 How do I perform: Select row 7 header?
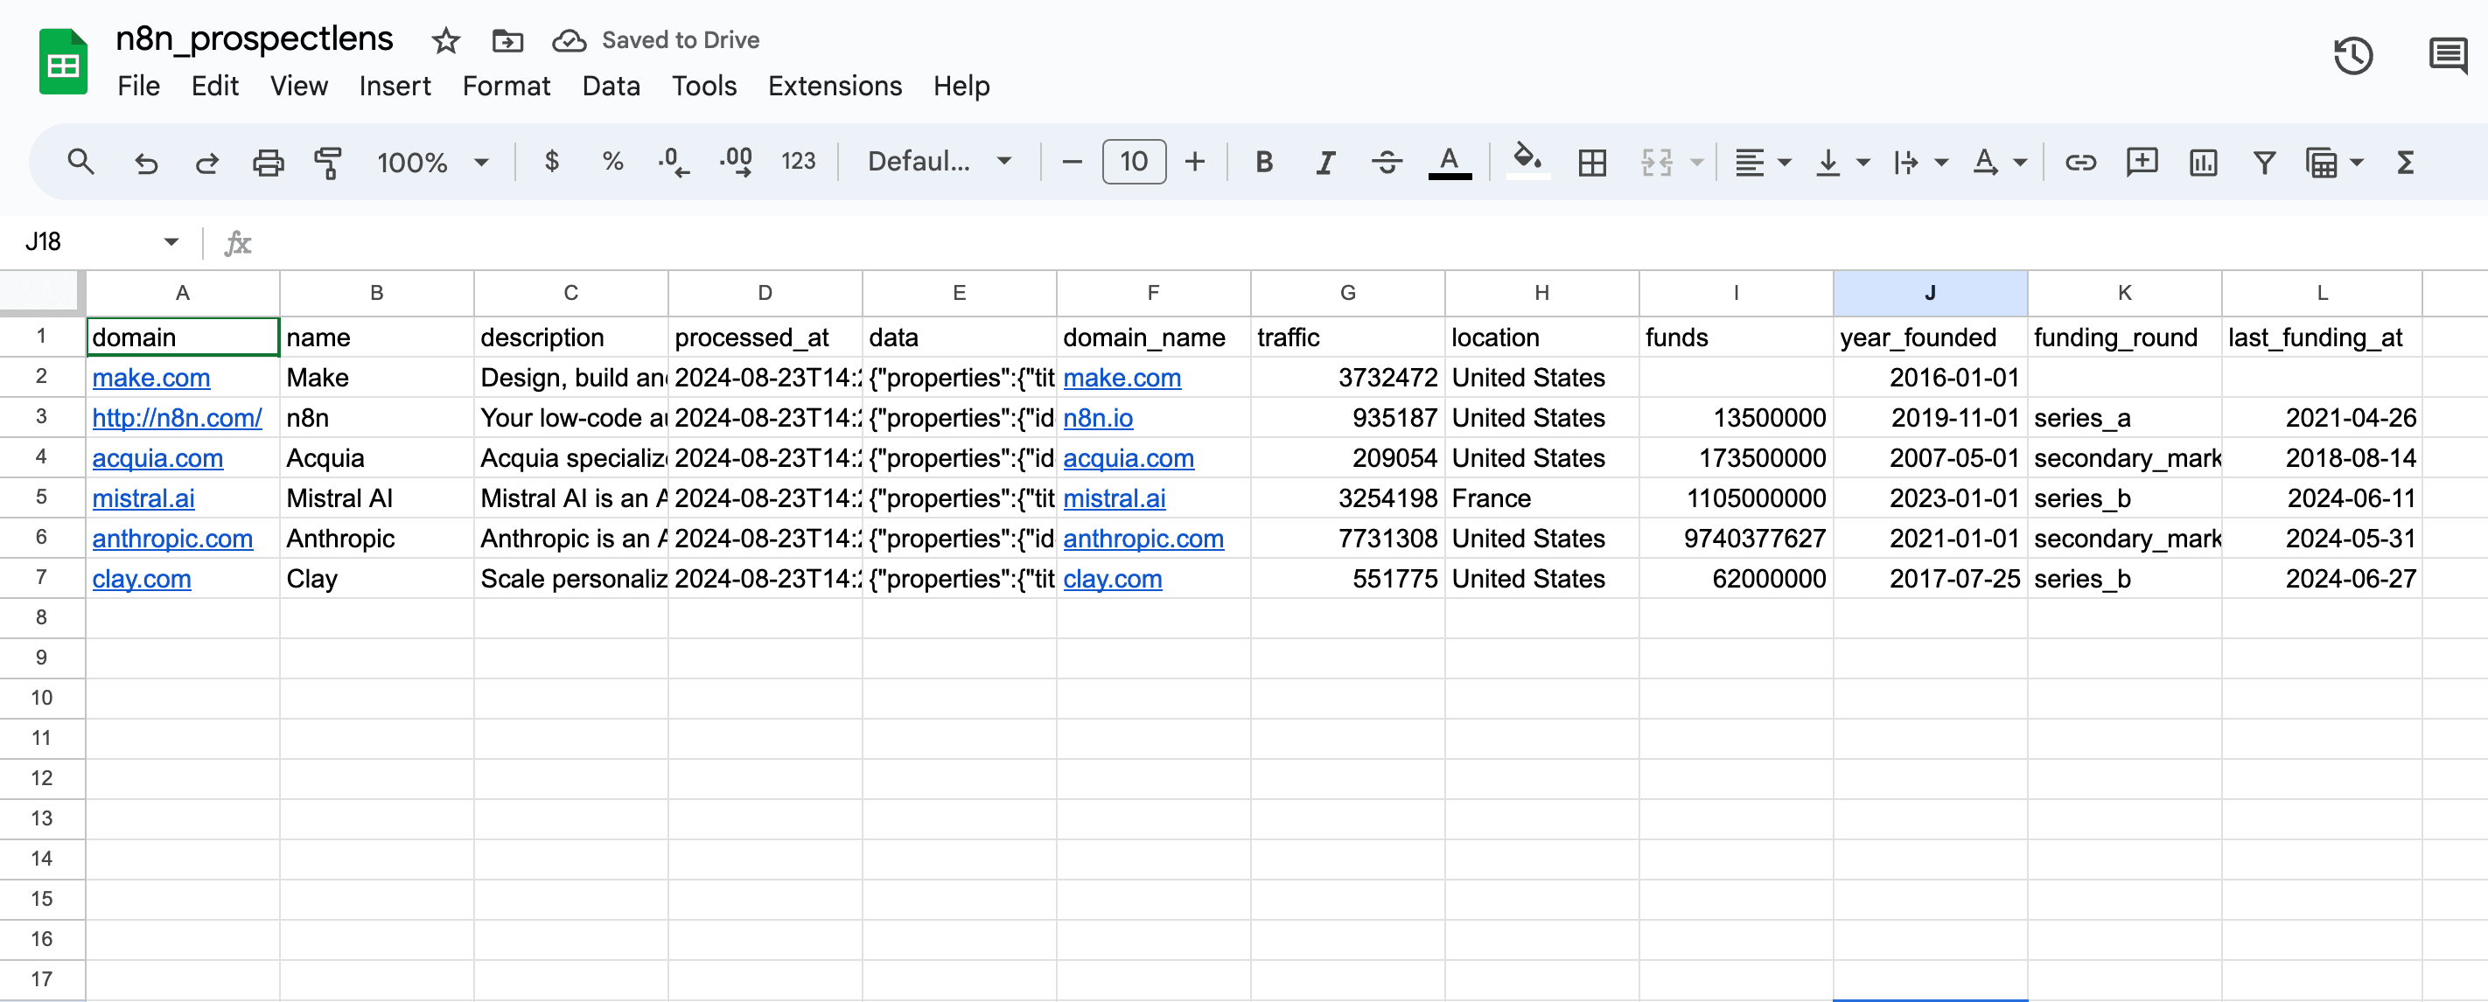click(41, 578)
